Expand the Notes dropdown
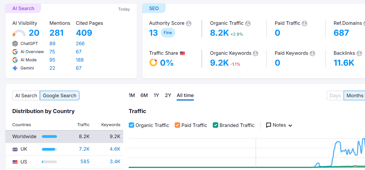This screenshot has height=170, width=365. click(290, 125)
